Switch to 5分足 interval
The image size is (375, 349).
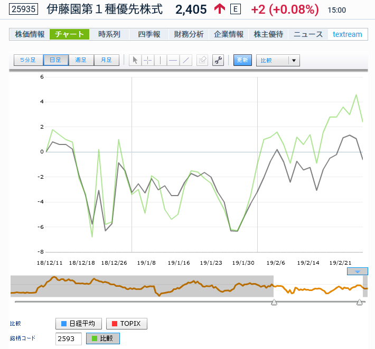click(x=29, y=60)
